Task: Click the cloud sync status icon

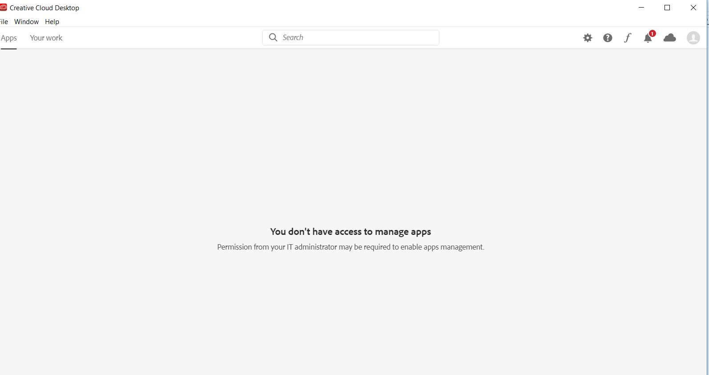Action: (669, 38)
